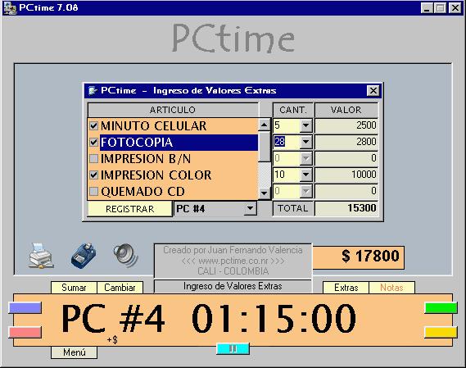Check the QUEMADO CD checkbox

coord(93,191)
